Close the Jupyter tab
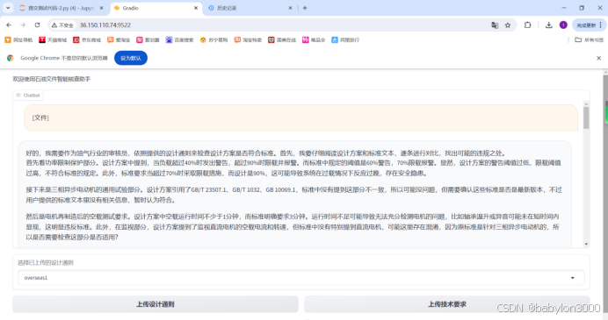This screenshot has height=320, width=608. tap(102, 8)
